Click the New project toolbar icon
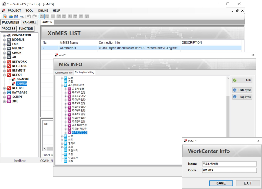This screenshot has height=189, width=262. coord(5,17)
